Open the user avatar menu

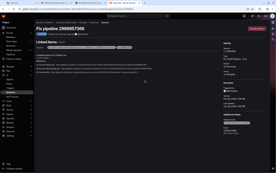tap(272, 16)
